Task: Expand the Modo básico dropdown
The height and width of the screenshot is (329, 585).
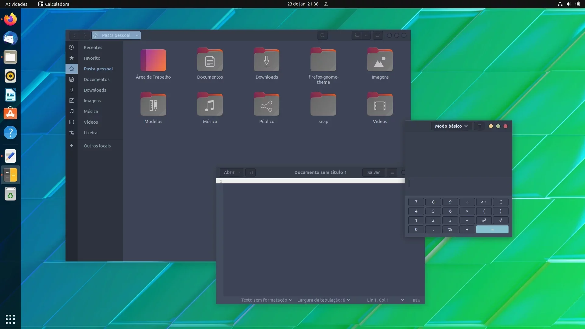Action: 451,126
